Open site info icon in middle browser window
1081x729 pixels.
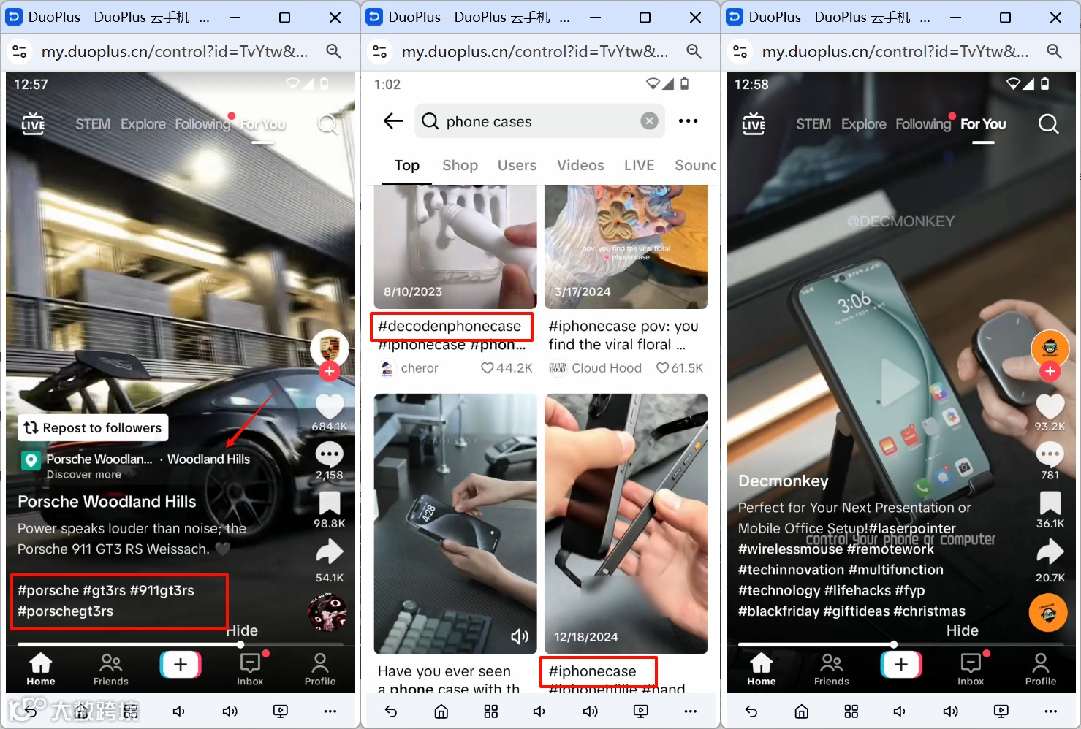380,51
